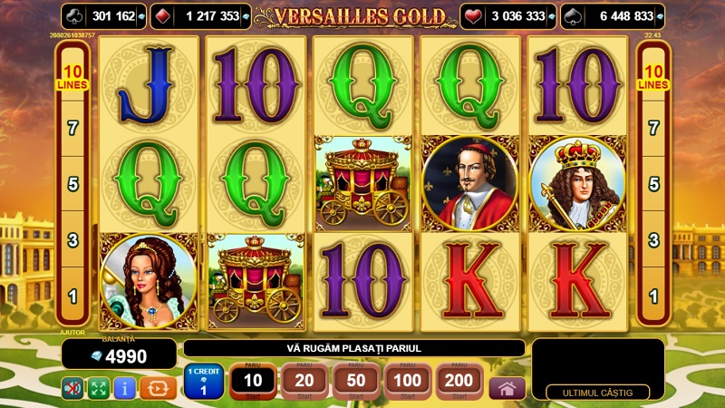Select line 7 on left selector
This screenshot has height=408, width=725.
(x=72, y=128)
